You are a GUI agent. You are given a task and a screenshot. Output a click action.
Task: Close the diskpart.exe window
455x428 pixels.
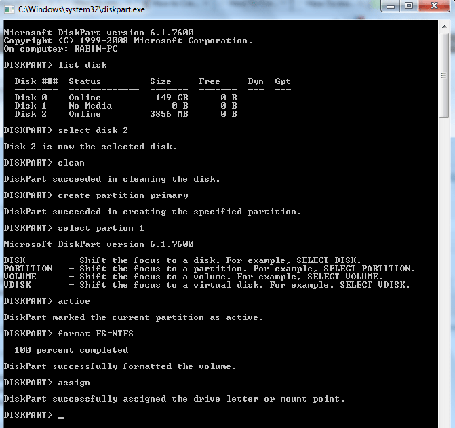(434, 6)
